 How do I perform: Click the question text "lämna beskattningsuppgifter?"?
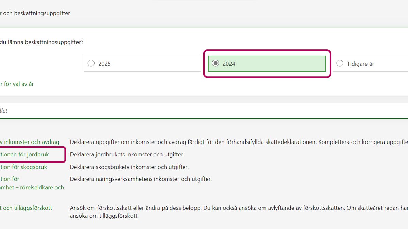click(x=42, y=42)
